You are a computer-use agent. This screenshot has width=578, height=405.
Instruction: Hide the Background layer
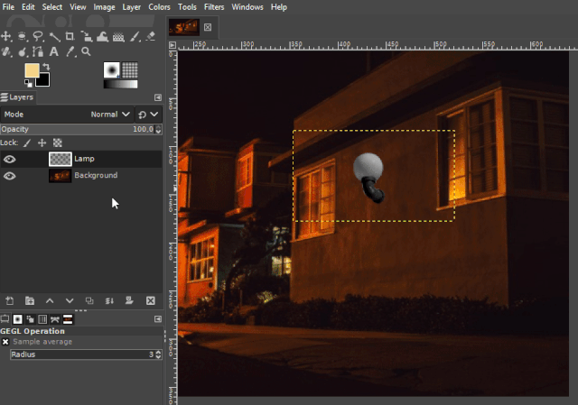pyautogui.click(x=10, y=176)
